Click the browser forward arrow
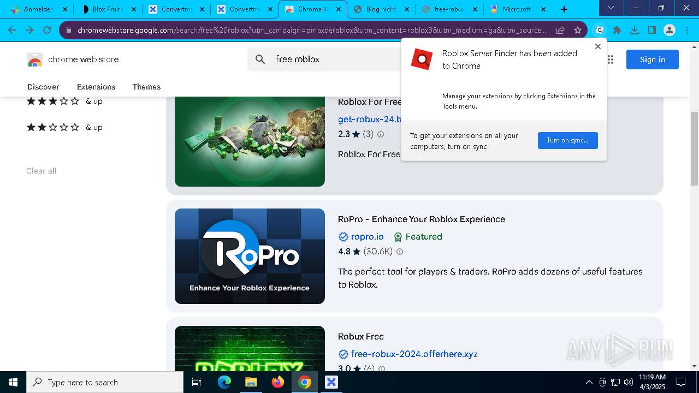 29,30
